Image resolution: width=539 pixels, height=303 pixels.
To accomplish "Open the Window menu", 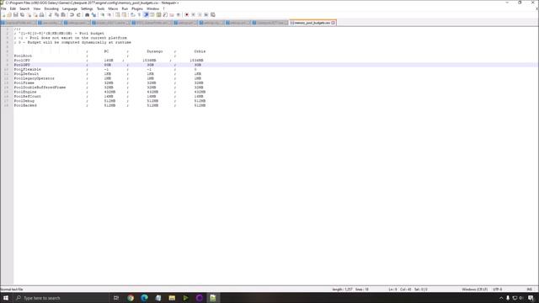I will pyautogui.click(x=152, y=8).
